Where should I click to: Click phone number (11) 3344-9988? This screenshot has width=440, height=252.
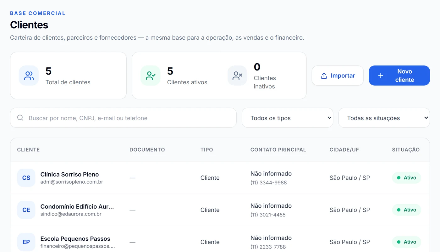[x=268, y=182]
